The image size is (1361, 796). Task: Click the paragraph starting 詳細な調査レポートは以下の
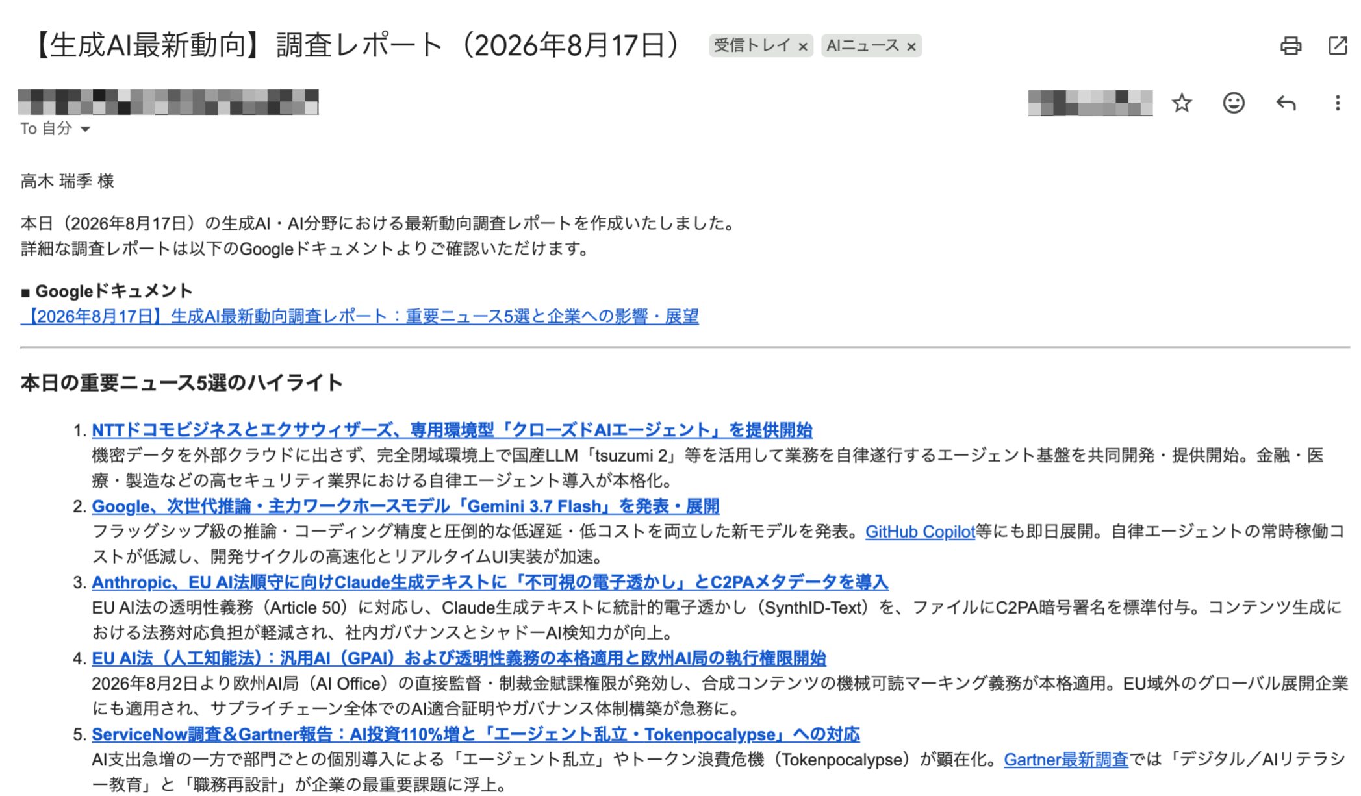(x=305, y=248)
